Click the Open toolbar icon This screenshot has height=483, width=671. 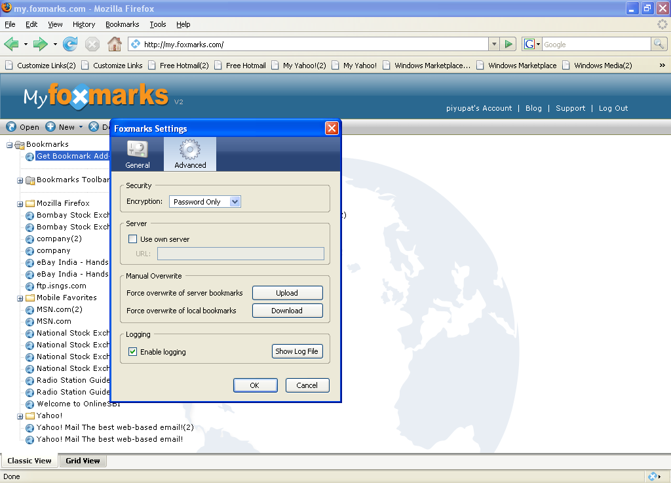click(x=11, y=126)
